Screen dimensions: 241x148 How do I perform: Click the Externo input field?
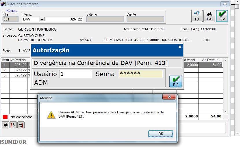coord(105,19)
